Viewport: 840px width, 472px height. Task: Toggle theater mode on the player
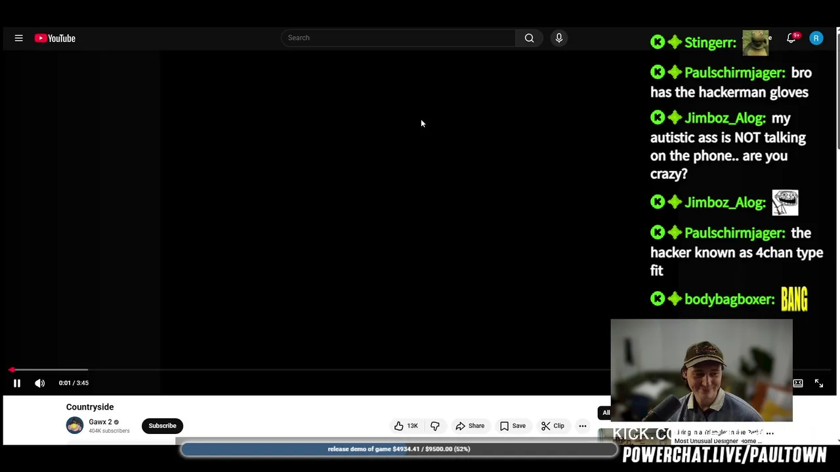pos(798,383)
